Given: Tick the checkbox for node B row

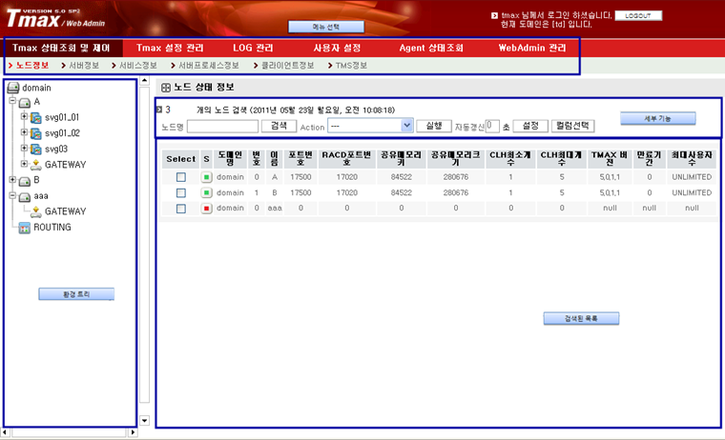Looking at the screenshot, I should [181, 193].
